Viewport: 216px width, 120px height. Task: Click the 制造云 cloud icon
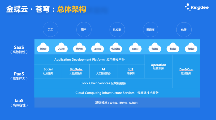[173, 47]
